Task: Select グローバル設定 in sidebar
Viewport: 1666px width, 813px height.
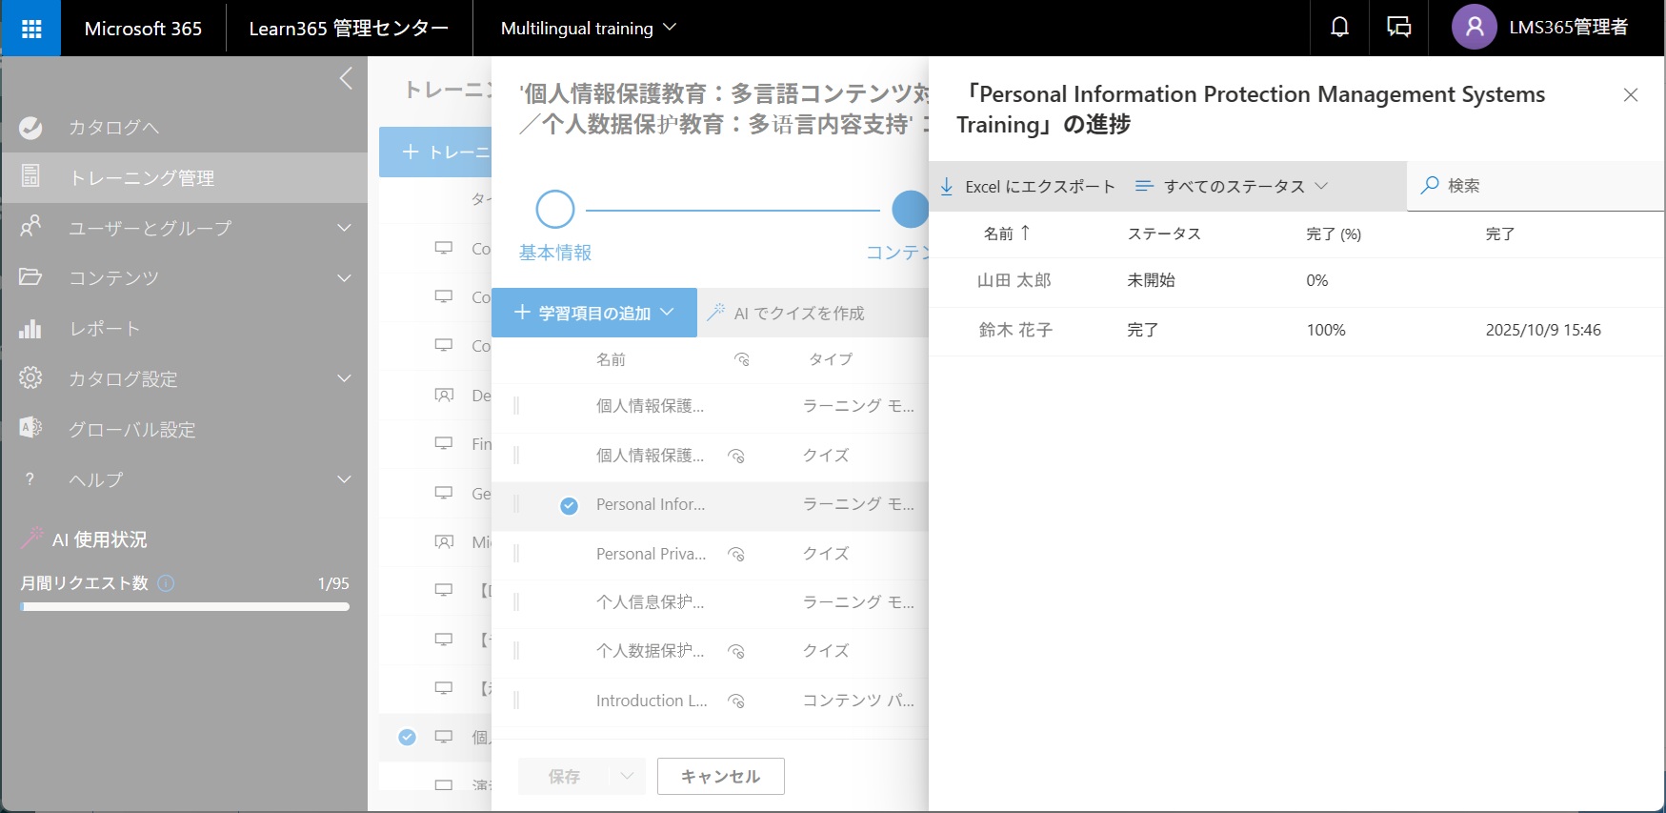Action: point(132,429)
